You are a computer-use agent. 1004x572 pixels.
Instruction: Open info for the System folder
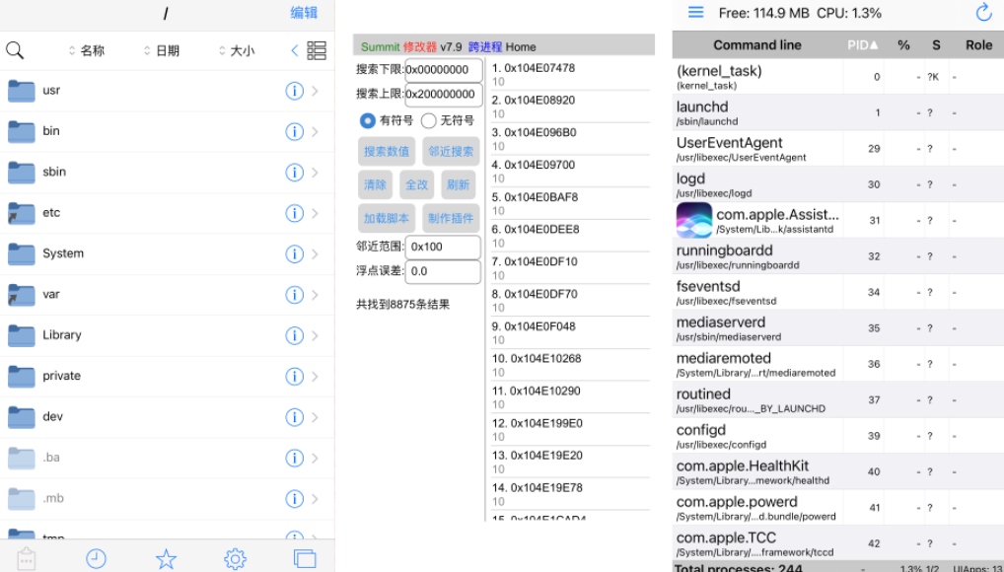(x=294, y=253)
